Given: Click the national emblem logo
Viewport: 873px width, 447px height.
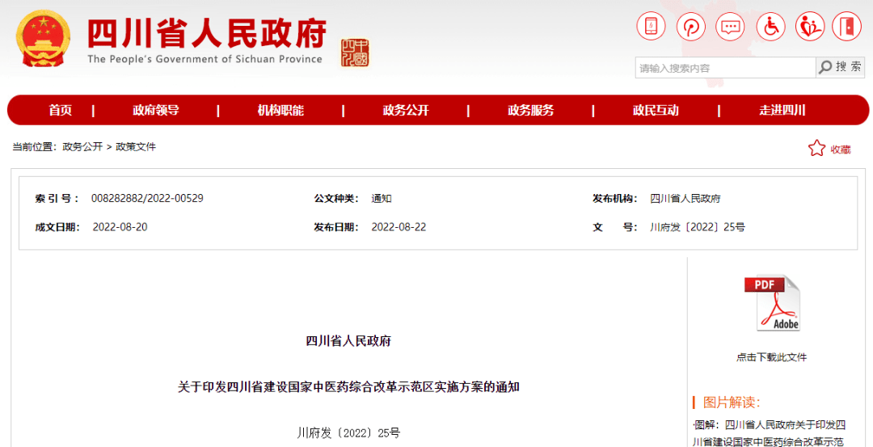Looking at the screenshot, I should pyautogui.click(x=44, y=39).
